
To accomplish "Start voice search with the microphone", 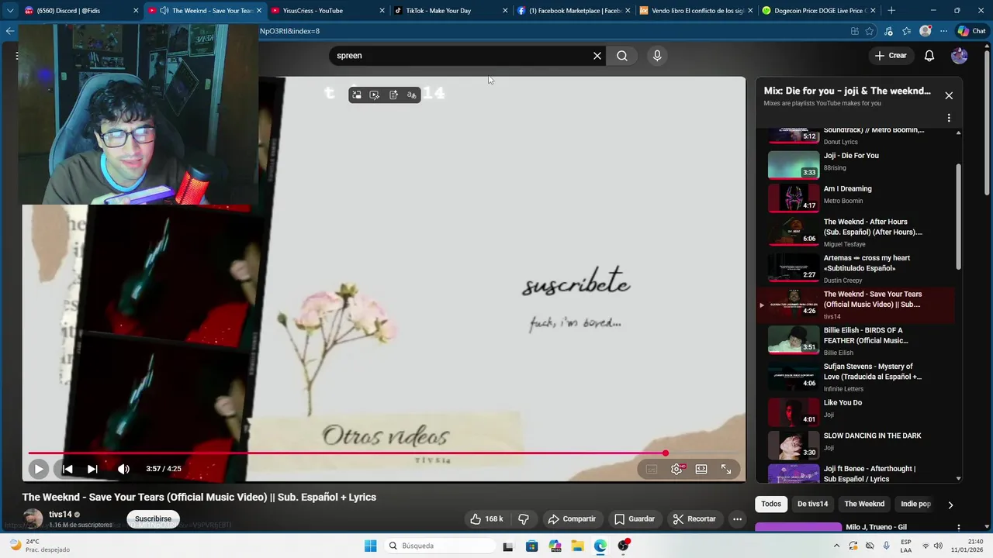I will (657, 56).
